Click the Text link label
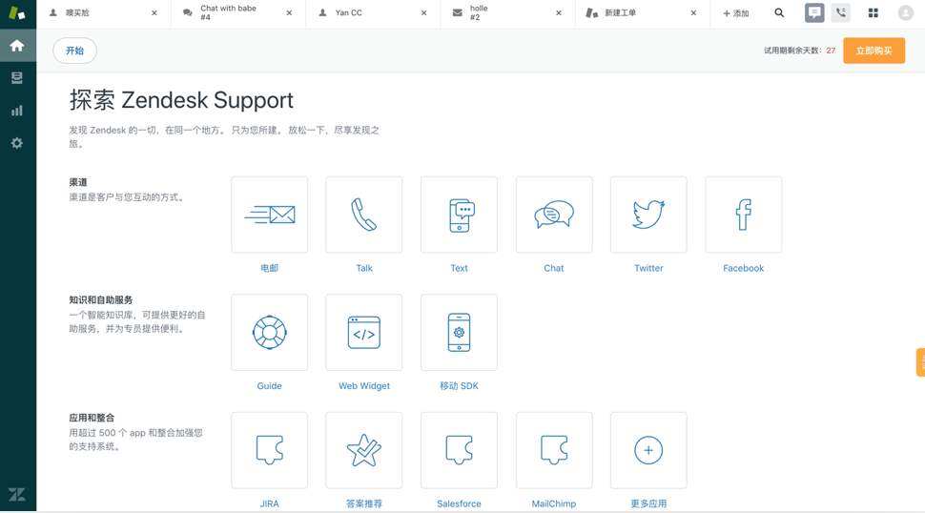 (x=459, y=268)
